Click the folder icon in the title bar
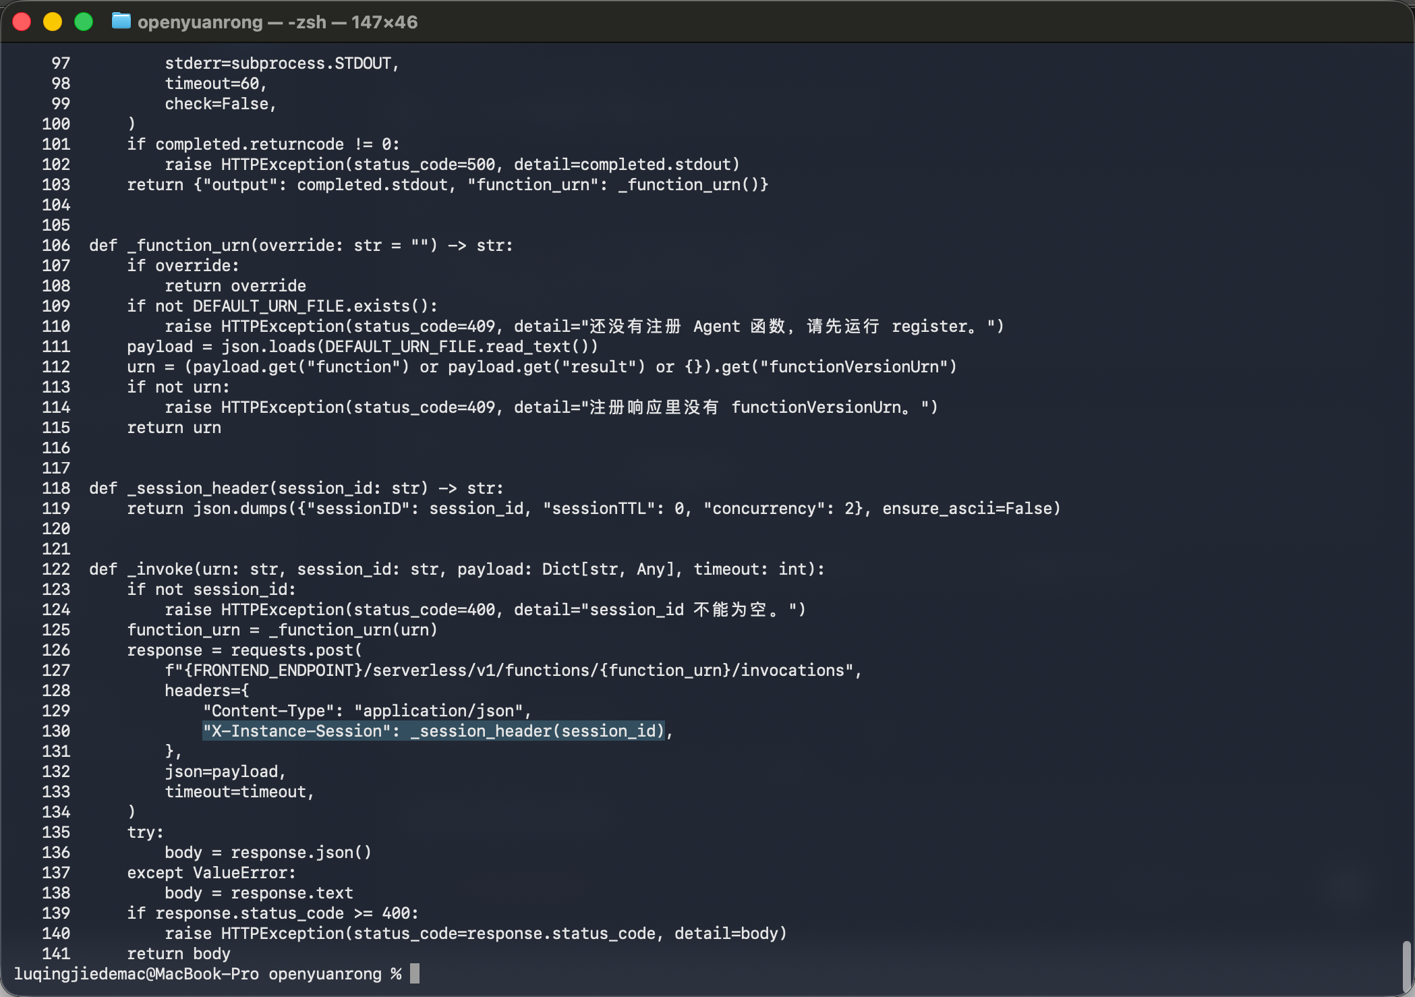The width and height of the screenshot is (1415, 997). (121, 22)
